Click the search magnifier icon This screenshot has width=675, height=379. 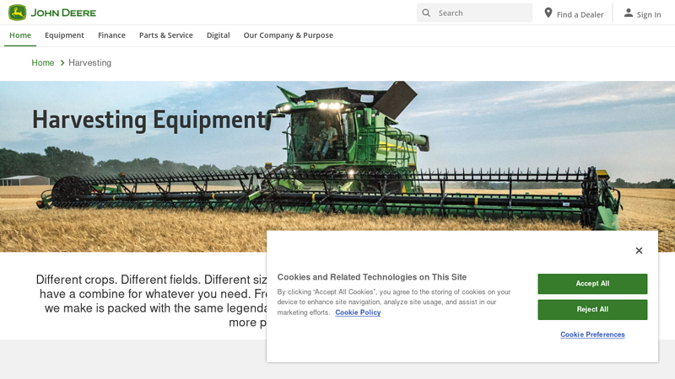pos(426,13)
